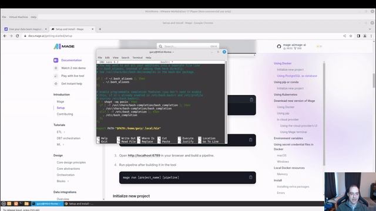
Task: Open the Setup page in sidebar
Action: point(61,108)
